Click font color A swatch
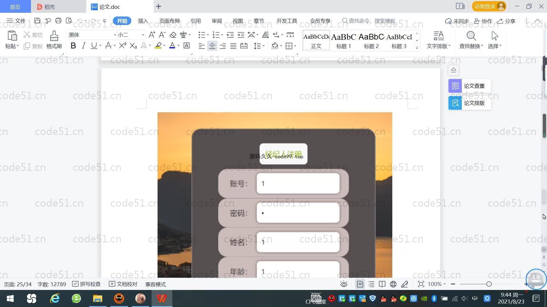547x307 pixels. click(172, 45)
